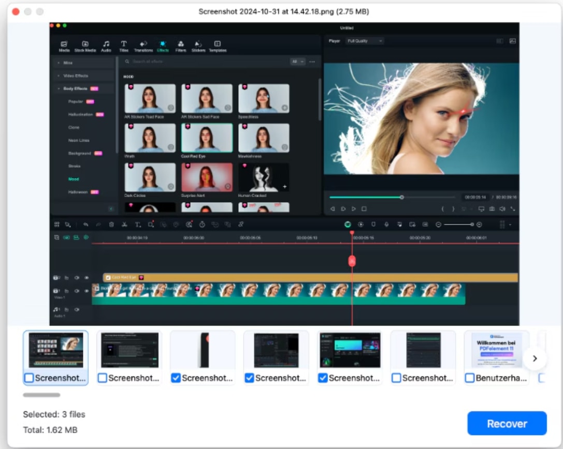The width and height of the screenshot is (563, 449).
Task: Switch to the Templates tab
Action: 218,46
